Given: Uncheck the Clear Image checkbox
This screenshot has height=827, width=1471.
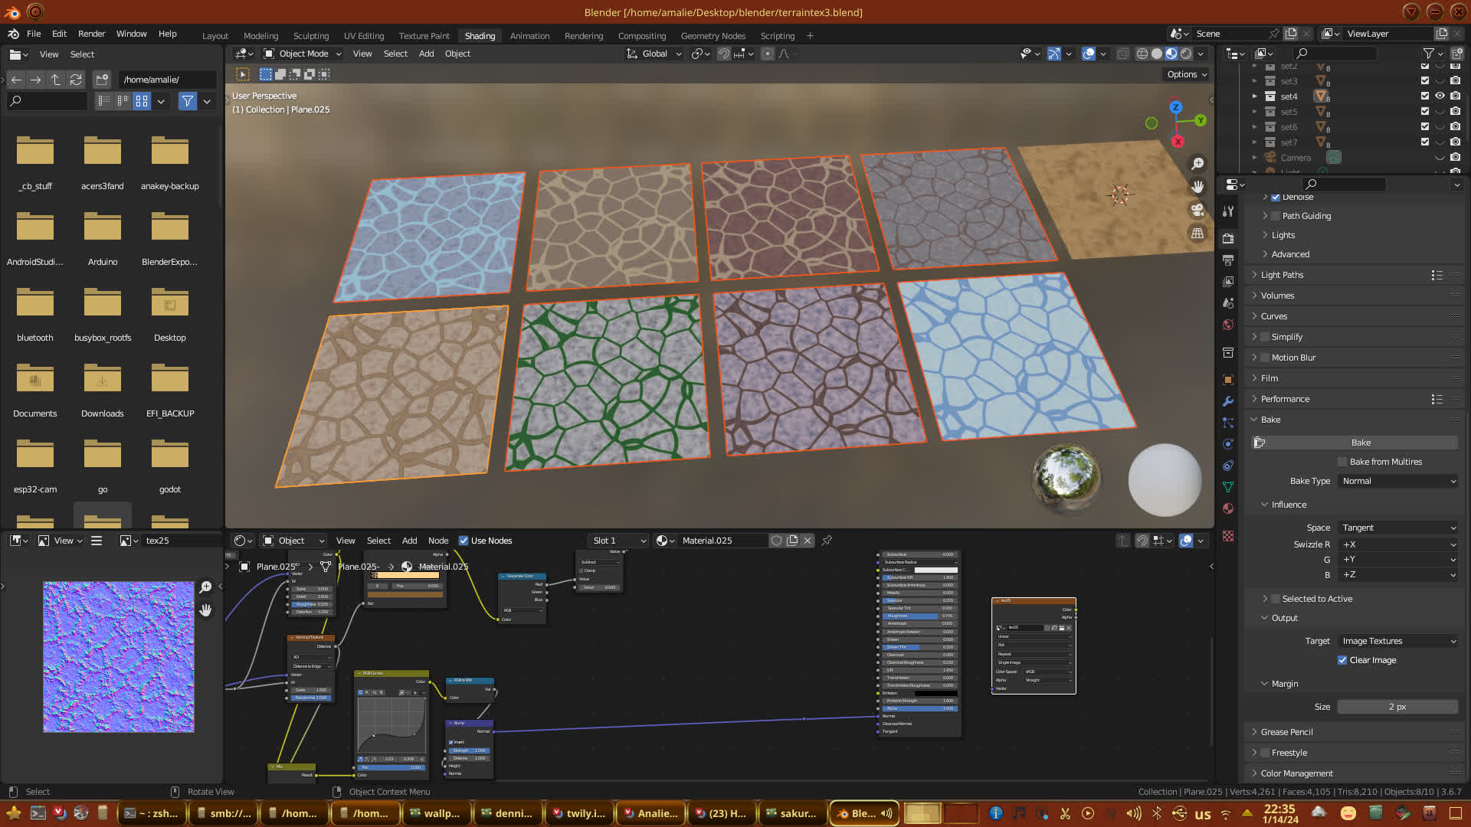Looking at the screenshot, I should pos(1342,660).
